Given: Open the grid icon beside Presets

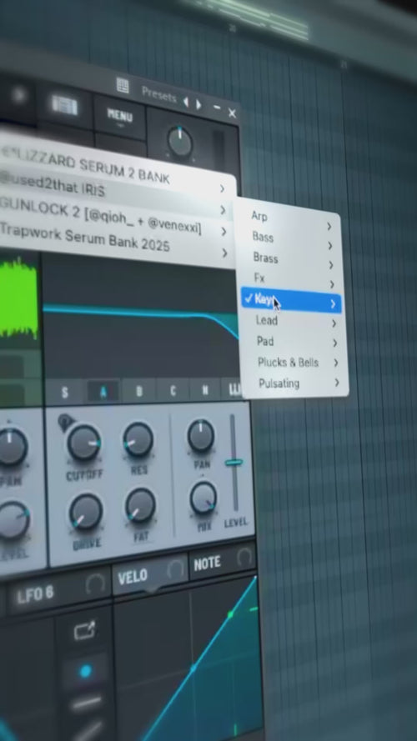Looking at the screenshot, I should click(x=123, y=86).
